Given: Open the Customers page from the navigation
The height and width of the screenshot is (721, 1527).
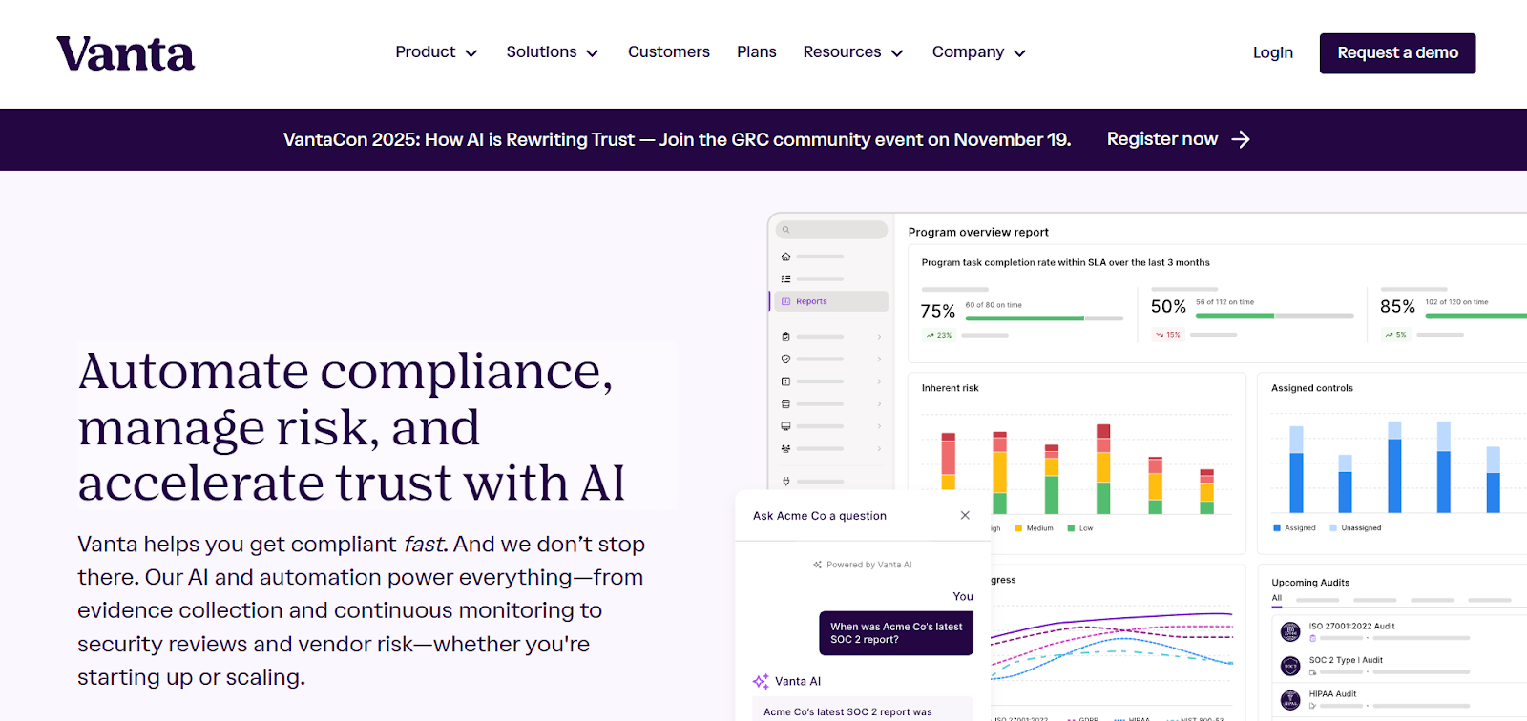Looking at the screenshot, I should (x=668, y=52).
